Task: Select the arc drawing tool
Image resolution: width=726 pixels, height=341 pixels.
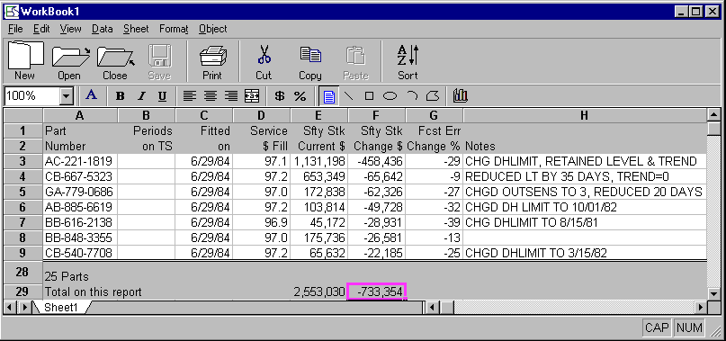Action: pos(412,96)
